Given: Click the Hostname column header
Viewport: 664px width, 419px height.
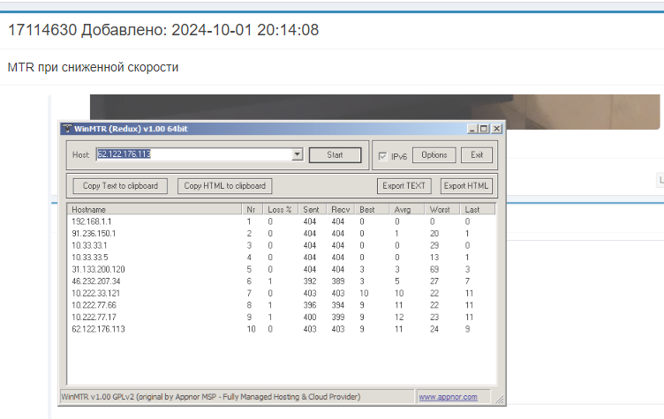Looking at the screenshot, I should click(155, 210).
